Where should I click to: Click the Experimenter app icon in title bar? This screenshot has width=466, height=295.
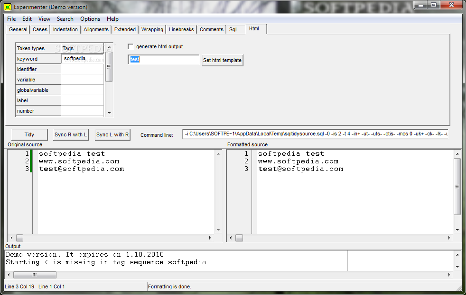point(8,7)
